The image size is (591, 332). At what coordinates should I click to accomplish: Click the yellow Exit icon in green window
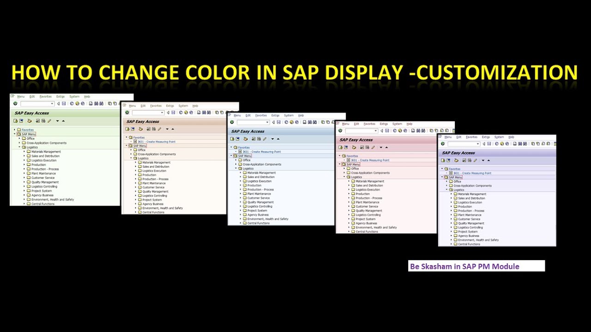[77, 104]
